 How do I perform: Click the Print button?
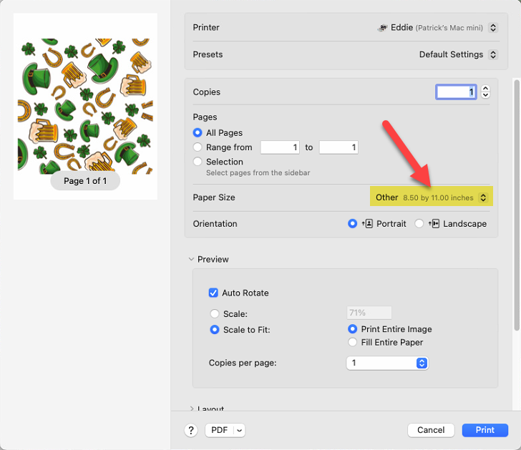(485, 430)
